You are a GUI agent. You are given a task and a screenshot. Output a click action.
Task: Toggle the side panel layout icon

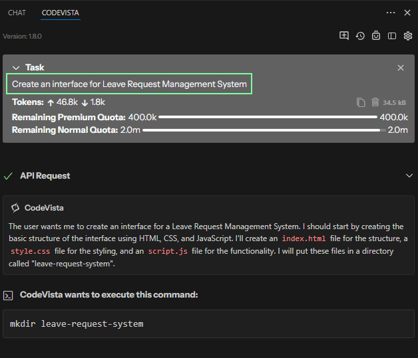coord(391,36)
